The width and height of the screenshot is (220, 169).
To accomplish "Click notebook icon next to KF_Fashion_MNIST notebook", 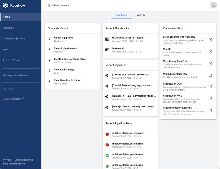I will pyautogui.click(x=107, y=39).
